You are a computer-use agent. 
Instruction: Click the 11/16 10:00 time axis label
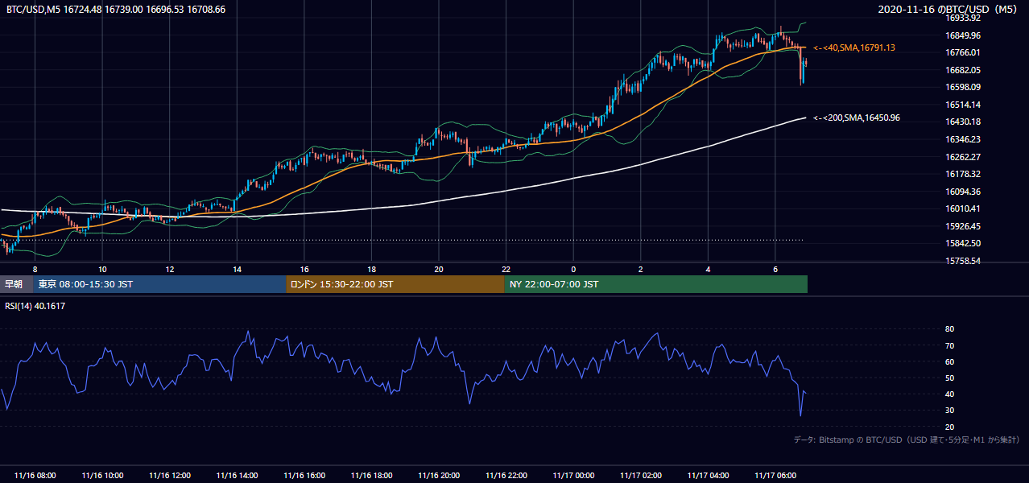click(102, 476)
